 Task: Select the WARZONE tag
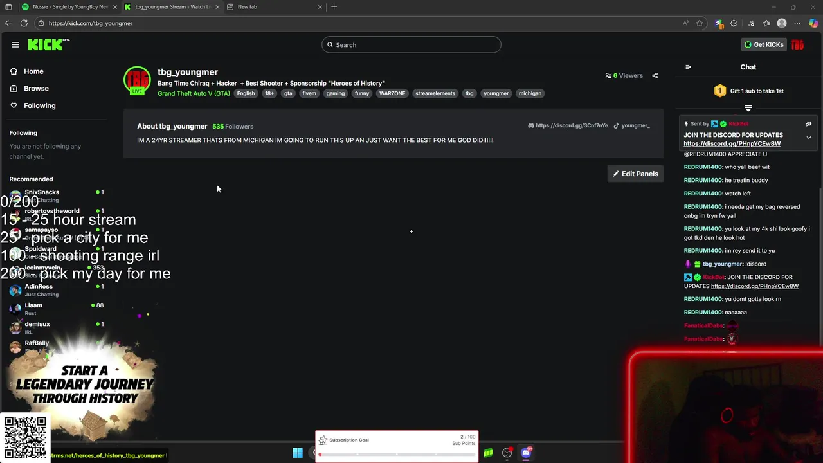coord(392,93)
